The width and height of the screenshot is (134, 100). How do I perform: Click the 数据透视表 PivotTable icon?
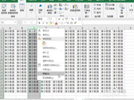click(x=4, y=9)
